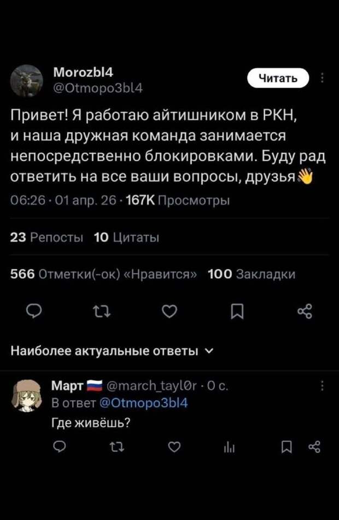Like the main tweet via heart icon

coord(169,311)
